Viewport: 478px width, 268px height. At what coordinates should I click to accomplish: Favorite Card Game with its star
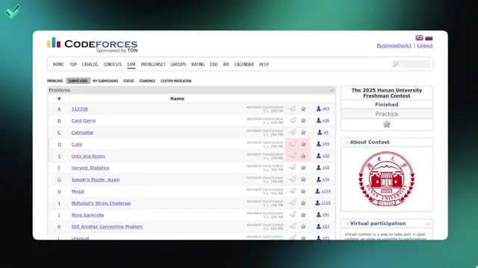tap(303, 121)
